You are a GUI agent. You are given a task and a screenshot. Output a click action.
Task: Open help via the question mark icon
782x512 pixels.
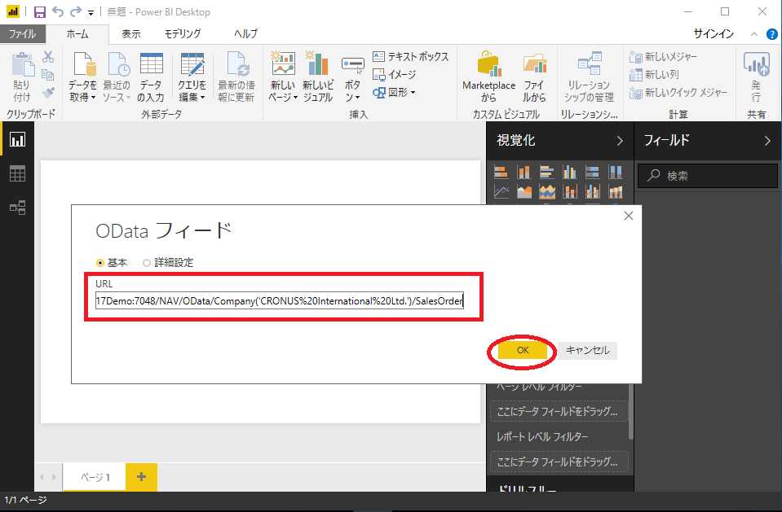click(772, 34)
